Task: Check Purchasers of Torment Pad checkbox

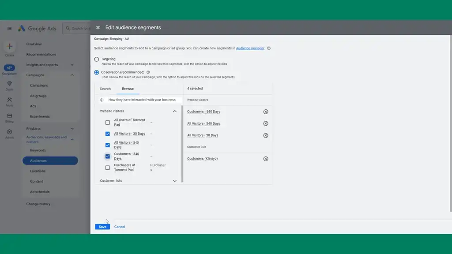Action: click(108, 168)
